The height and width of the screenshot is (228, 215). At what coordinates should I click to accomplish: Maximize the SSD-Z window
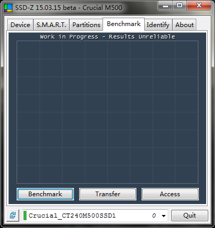(x=180, y=6)
